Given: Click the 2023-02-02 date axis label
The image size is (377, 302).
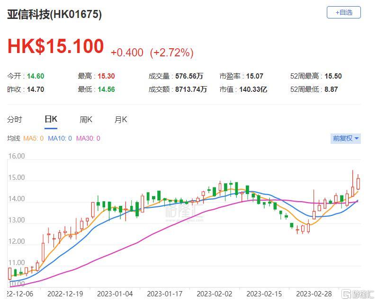Looking at the screenshot, I should point(215,294).
